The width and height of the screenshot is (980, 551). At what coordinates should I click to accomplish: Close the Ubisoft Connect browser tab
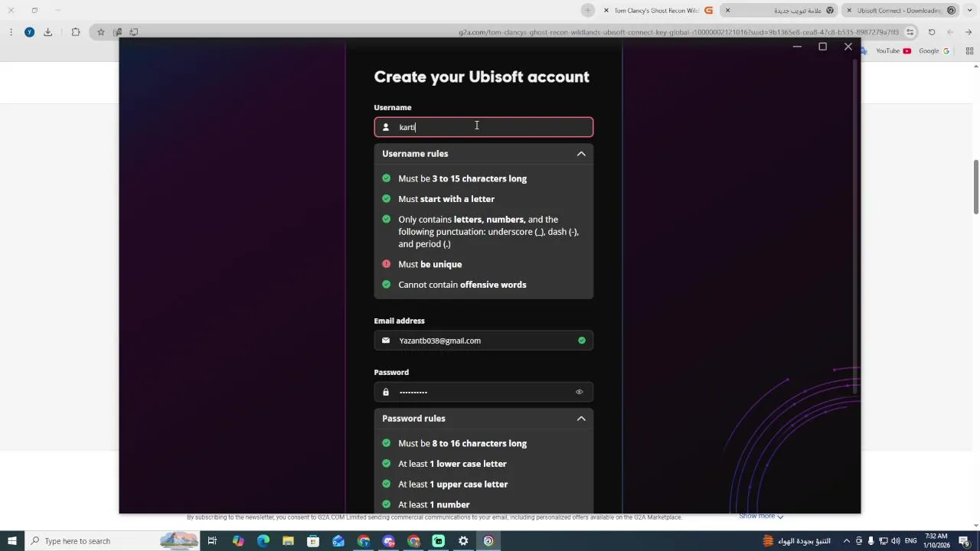pyautogui.click(x=849, y=11)
